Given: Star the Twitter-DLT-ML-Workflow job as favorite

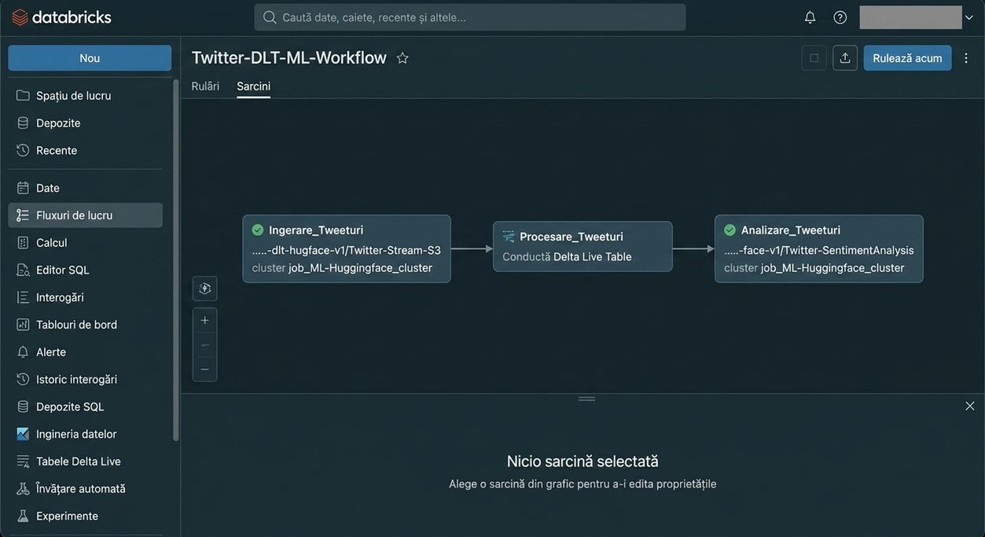Looking at the screenshot, I should point(402,57).
